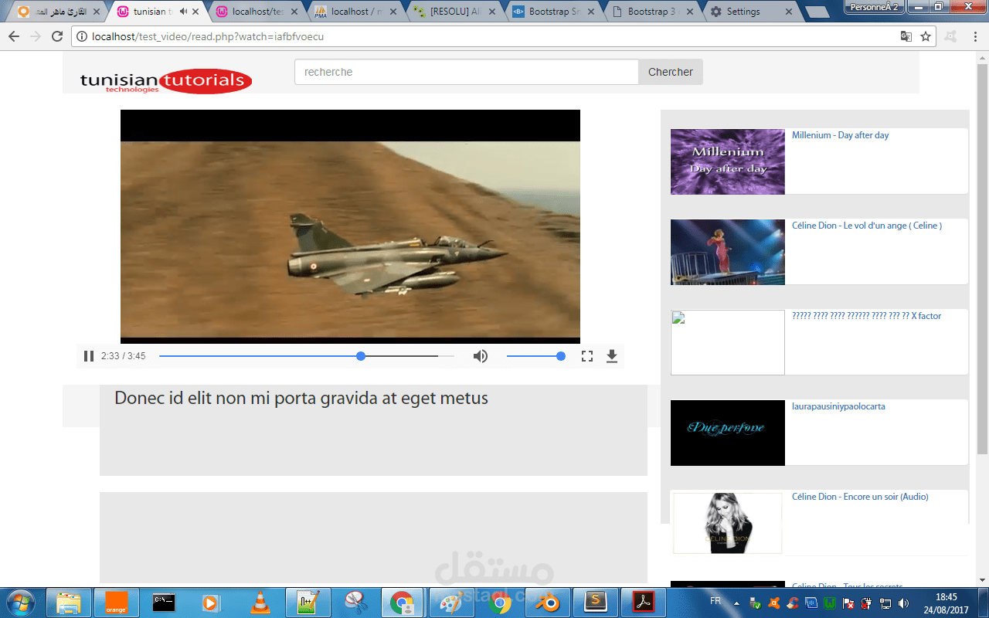Screen dimensions: 989x618
Task: Select the broken image thumbnail for X factor
Action: coord(728,342)
